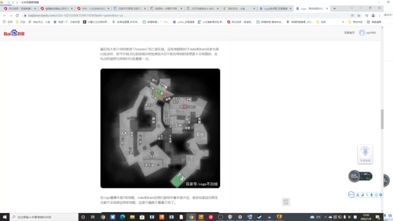Close the first 西瓜视频 tab
The width and height of the screenshot is (393, 221).
click(35, 8)
